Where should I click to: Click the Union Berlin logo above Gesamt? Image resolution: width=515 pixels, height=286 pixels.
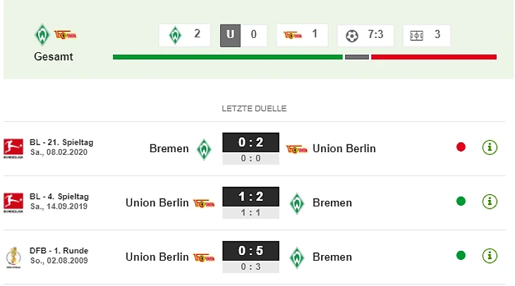(x=65, y=35)
